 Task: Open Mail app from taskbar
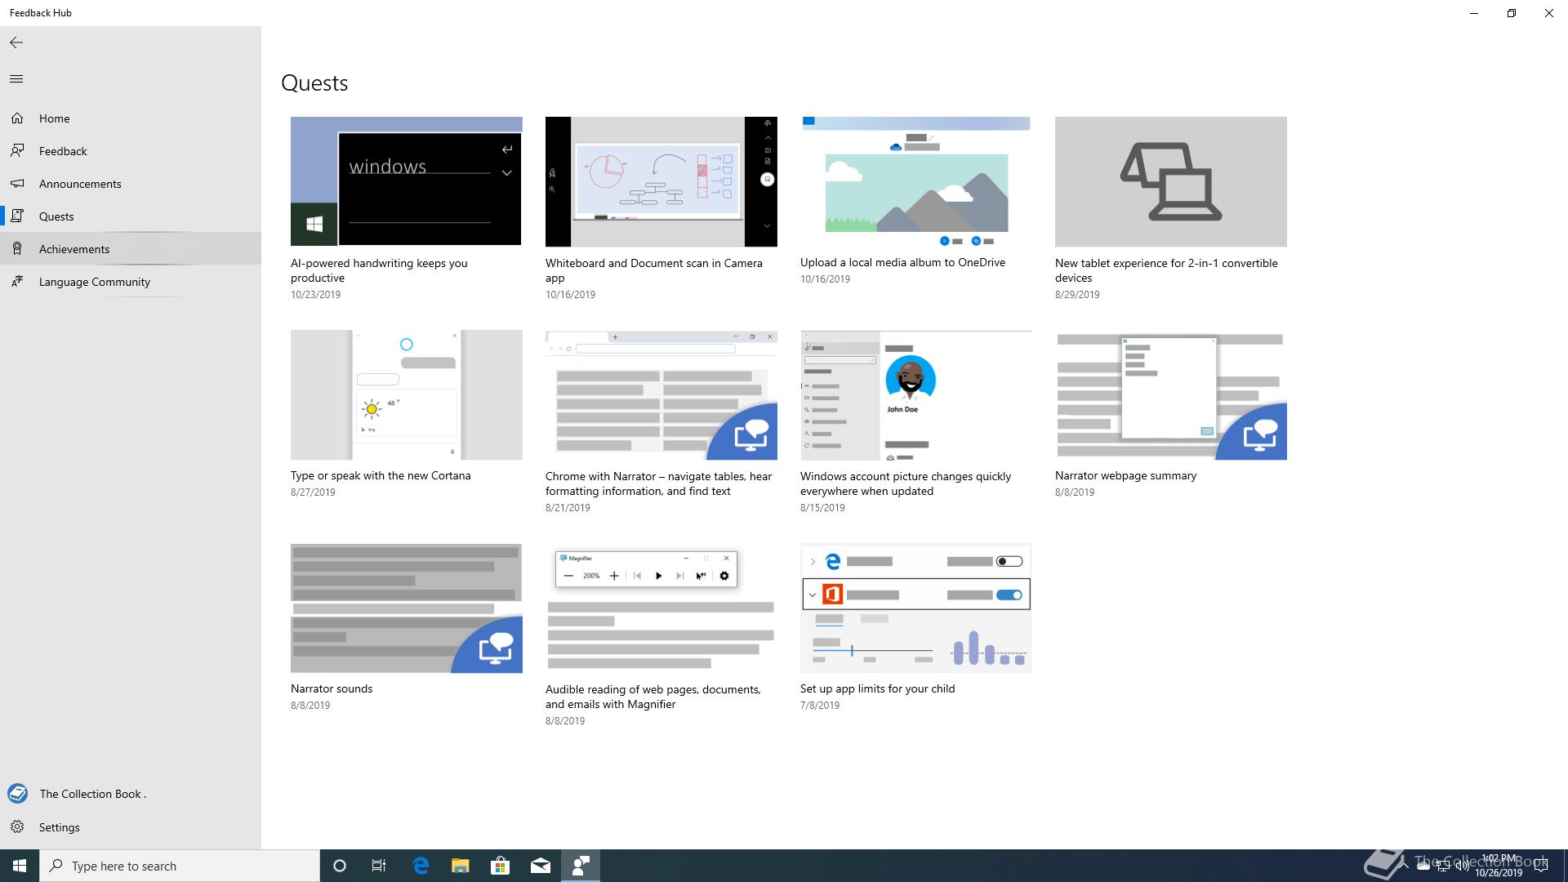540,866
